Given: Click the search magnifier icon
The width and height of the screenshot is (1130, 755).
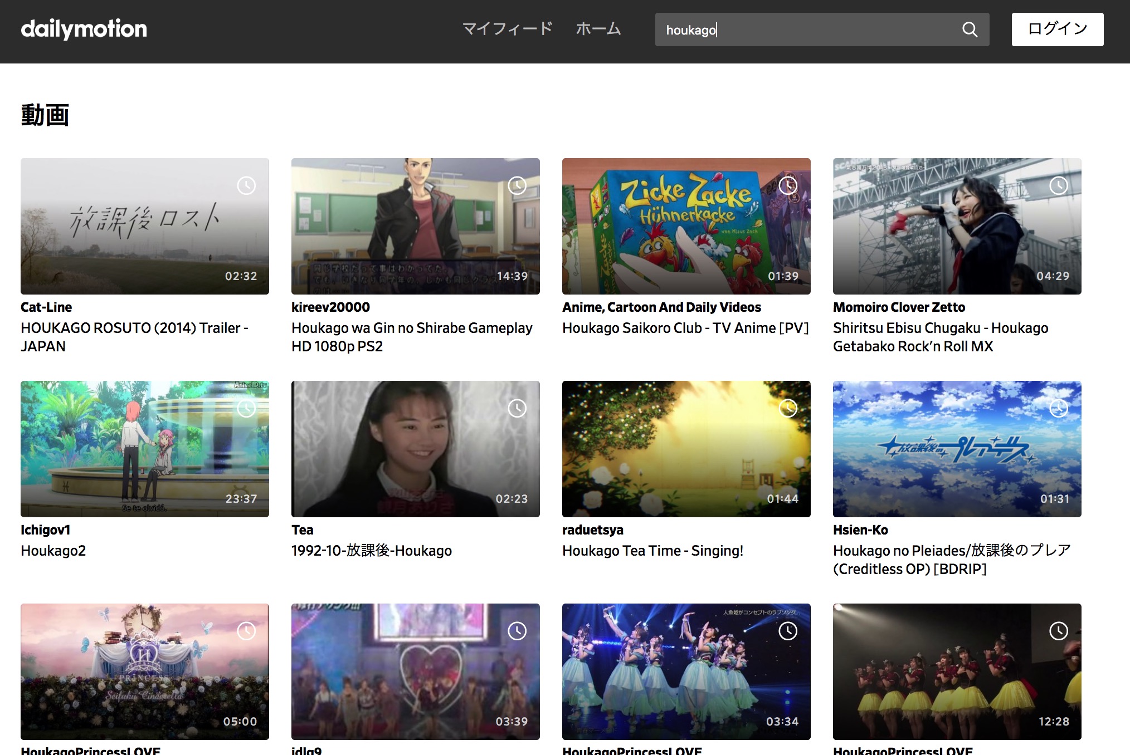Looking at the screenshot, I should (x=970, y=30).
